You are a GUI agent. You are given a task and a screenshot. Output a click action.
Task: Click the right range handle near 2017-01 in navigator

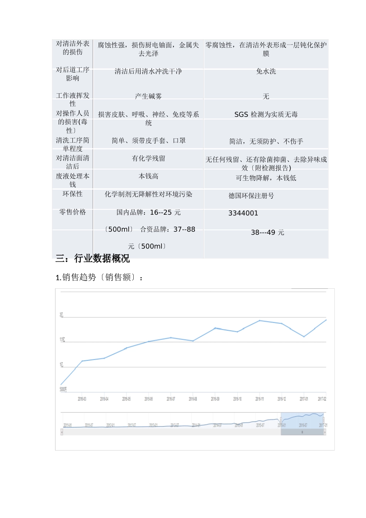coord(324,420)
